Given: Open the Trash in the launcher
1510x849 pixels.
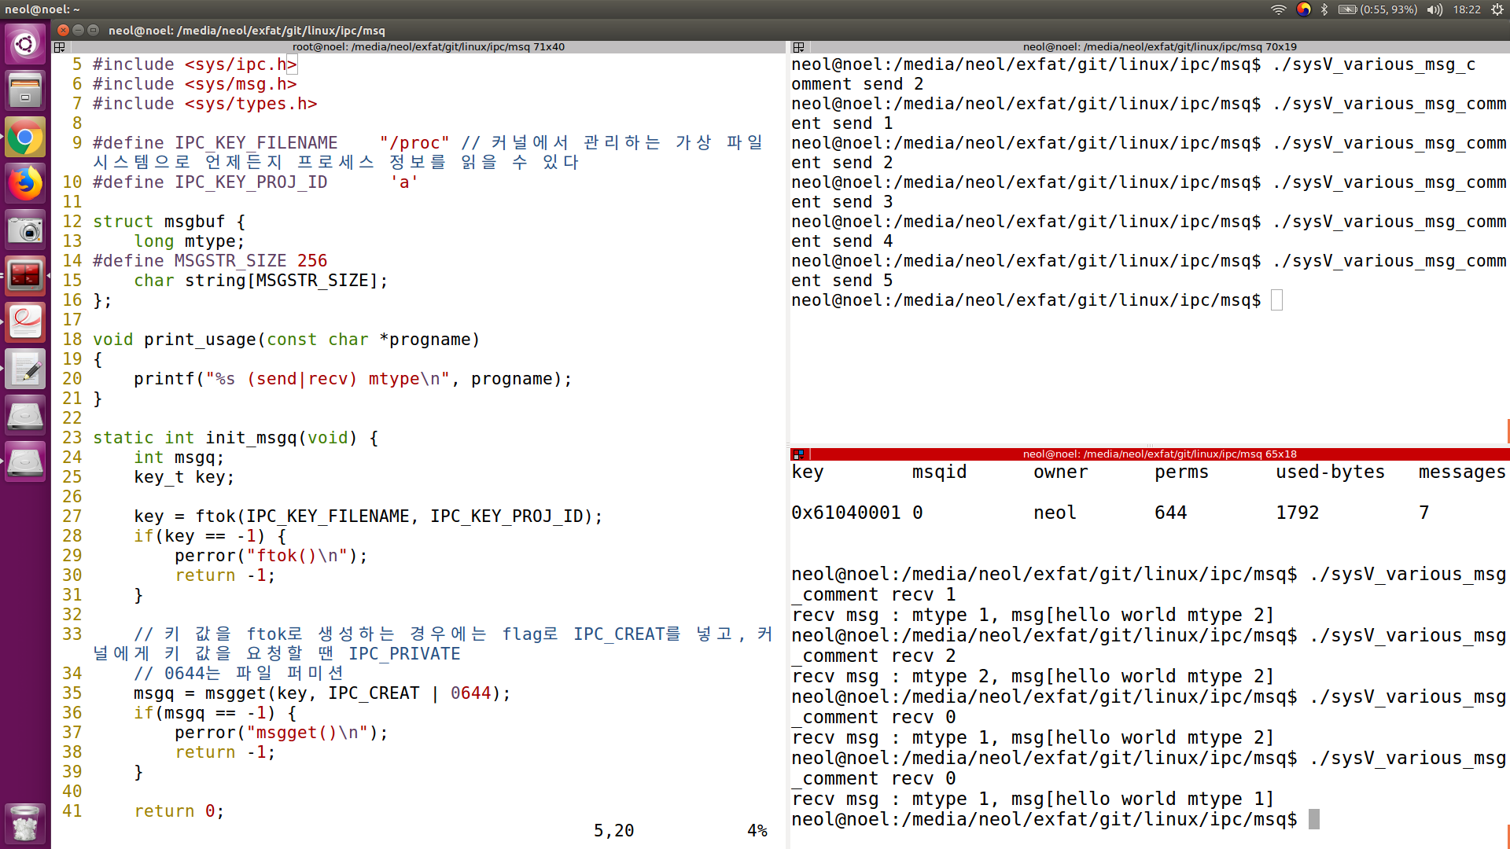Looking at the screenshot, I should point(25,823).
